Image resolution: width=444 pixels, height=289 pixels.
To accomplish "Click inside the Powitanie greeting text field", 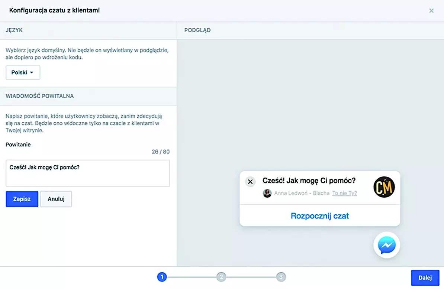I will (87, 173).
